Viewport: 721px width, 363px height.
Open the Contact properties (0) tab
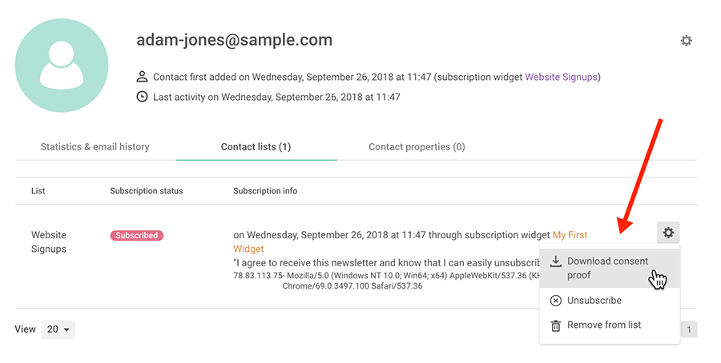tap(417, 147)
